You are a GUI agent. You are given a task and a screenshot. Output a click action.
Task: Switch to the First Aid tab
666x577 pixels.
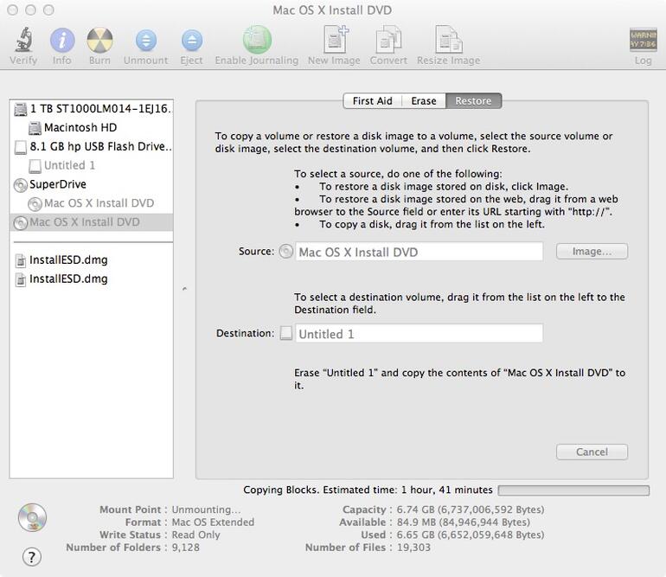[373, 101]
